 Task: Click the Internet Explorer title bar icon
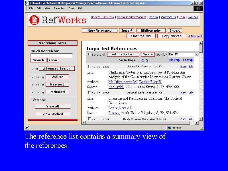coord(27,3)
